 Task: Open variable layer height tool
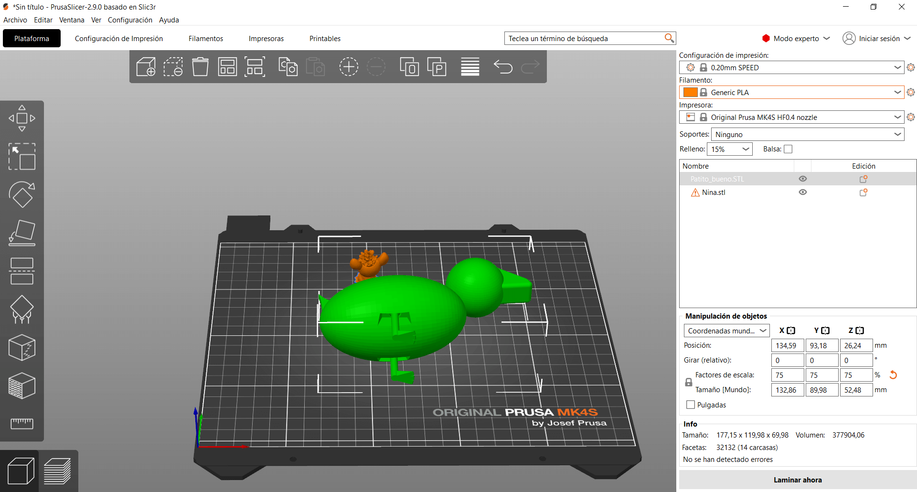[x=470, y=67]
